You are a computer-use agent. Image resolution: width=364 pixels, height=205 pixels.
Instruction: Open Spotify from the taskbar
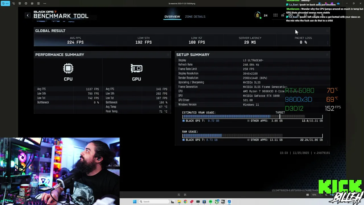(210, 202)
